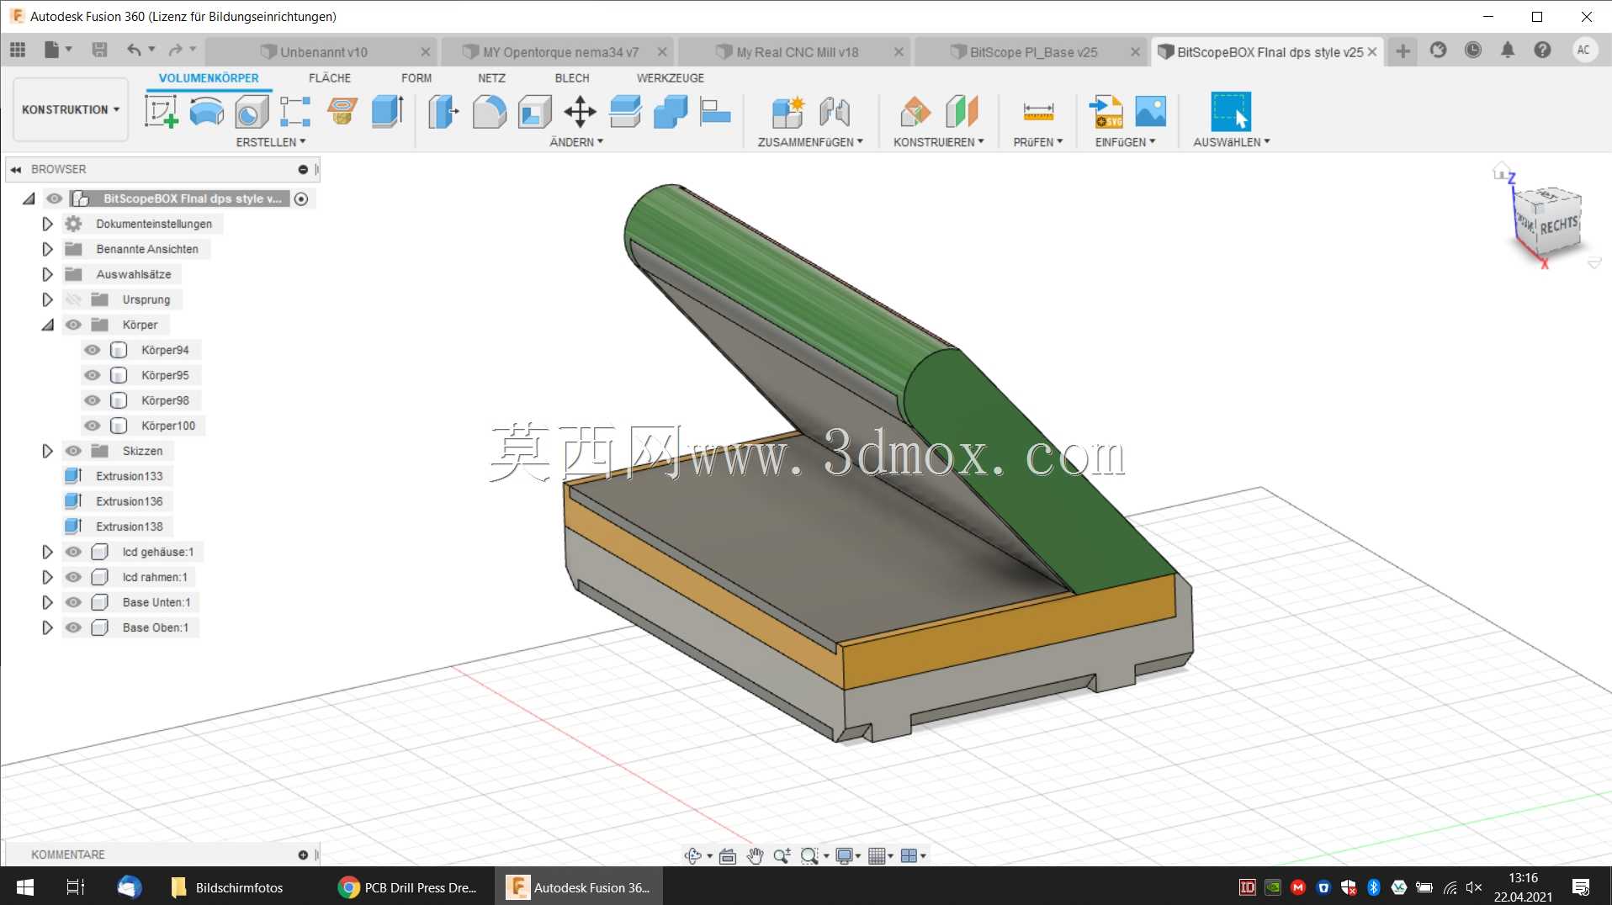Collapse the Körper folder
Image resolution: width=1612 pixels, height=905 pixels.
[47, 325]
